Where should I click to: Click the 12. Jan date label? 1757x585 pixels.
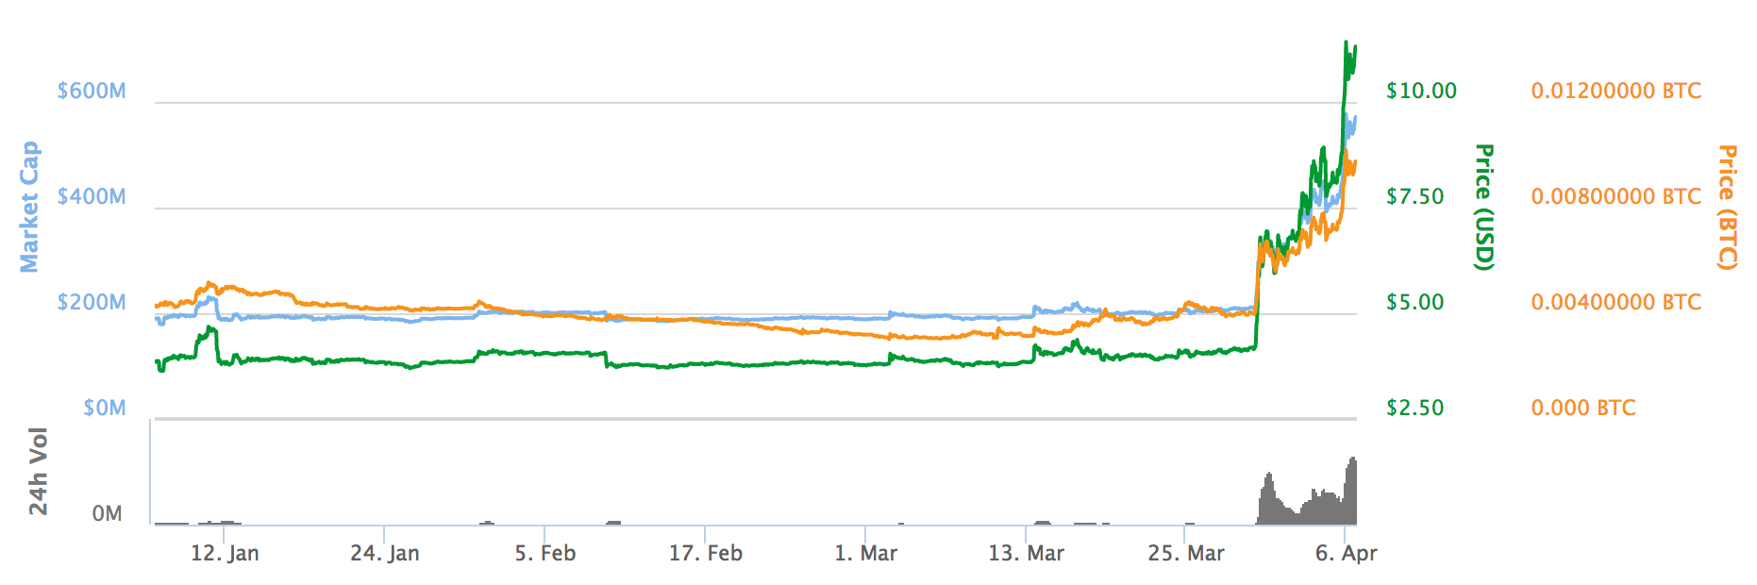tap(225, 554)
